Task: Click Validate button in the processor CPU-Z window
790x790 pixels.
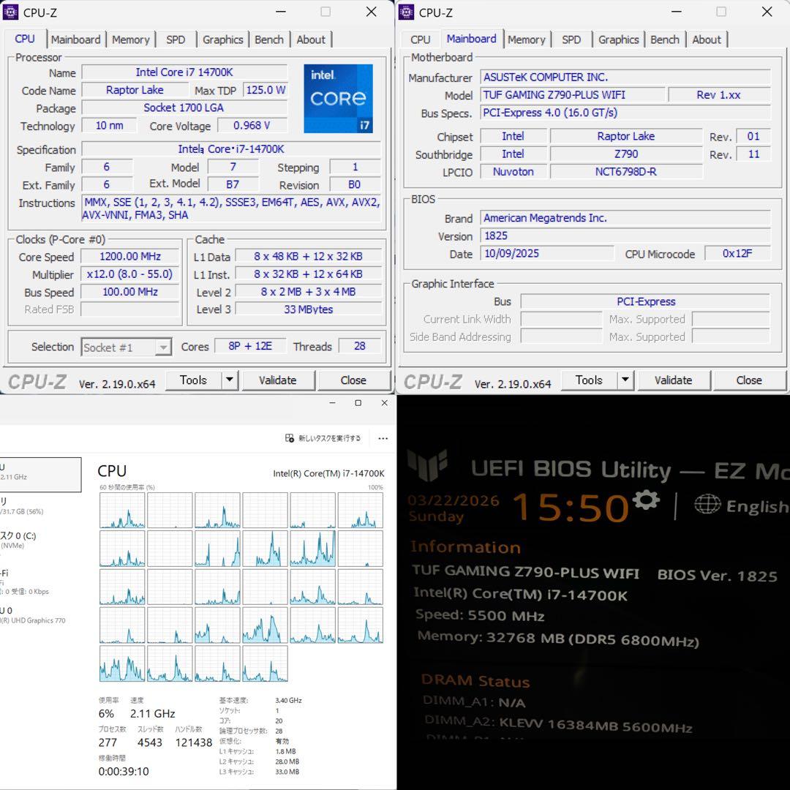Action: (278, 380)
